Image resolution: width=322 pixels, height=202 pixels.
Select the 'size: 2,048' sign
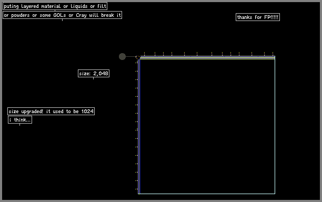pyautogui.click(x=94, y=74)
